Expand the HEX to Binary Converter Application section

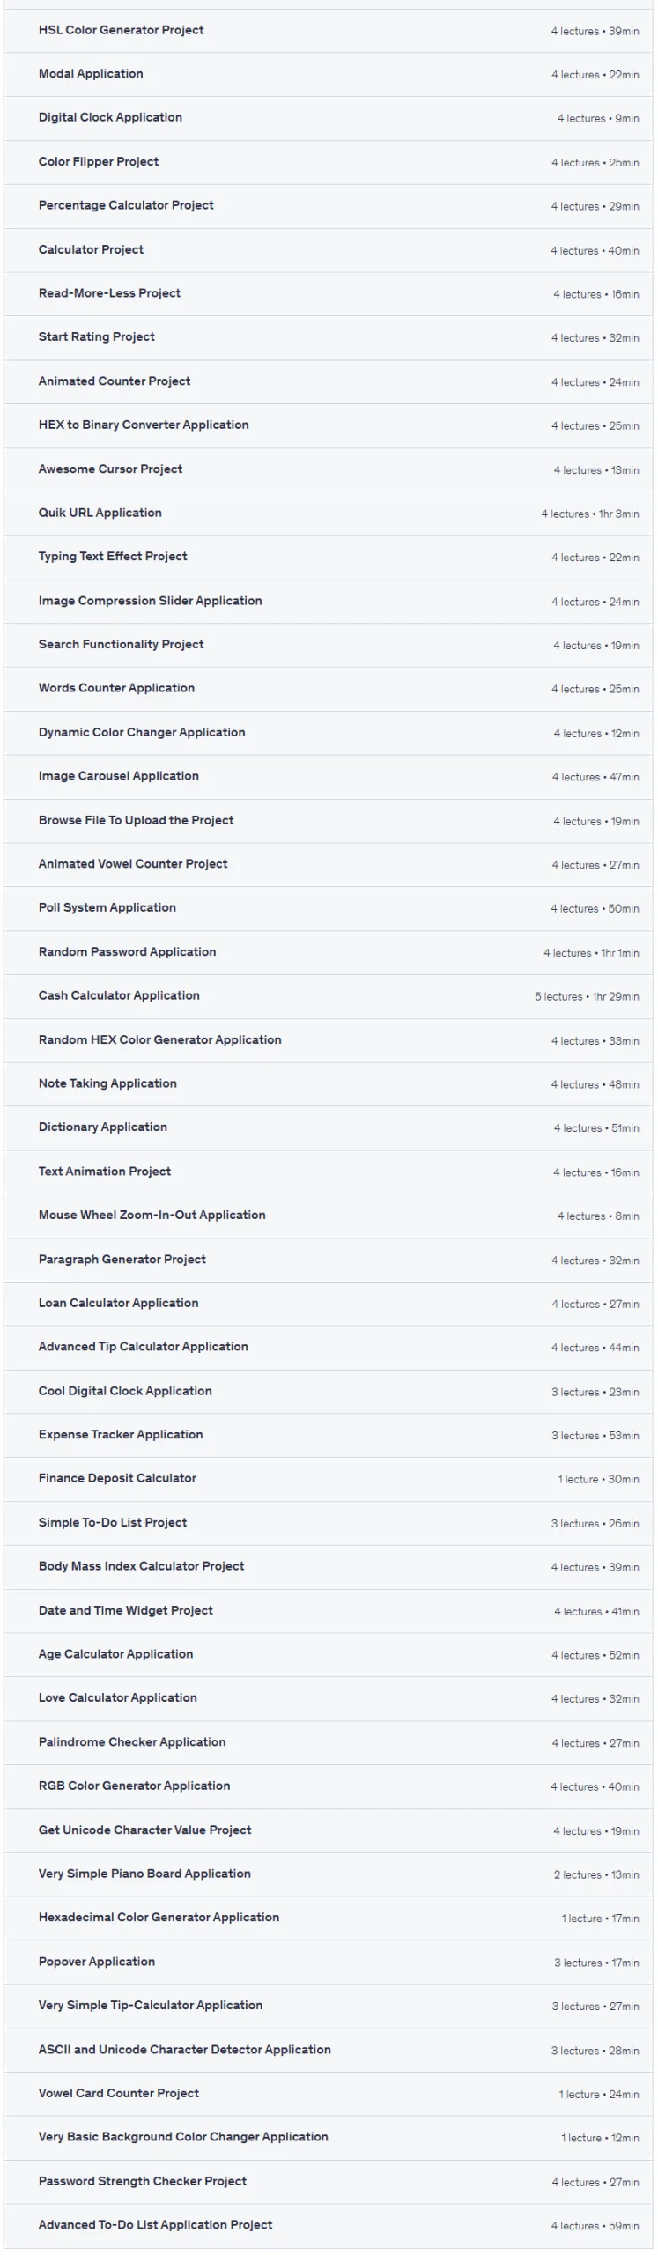coord(328,425)
